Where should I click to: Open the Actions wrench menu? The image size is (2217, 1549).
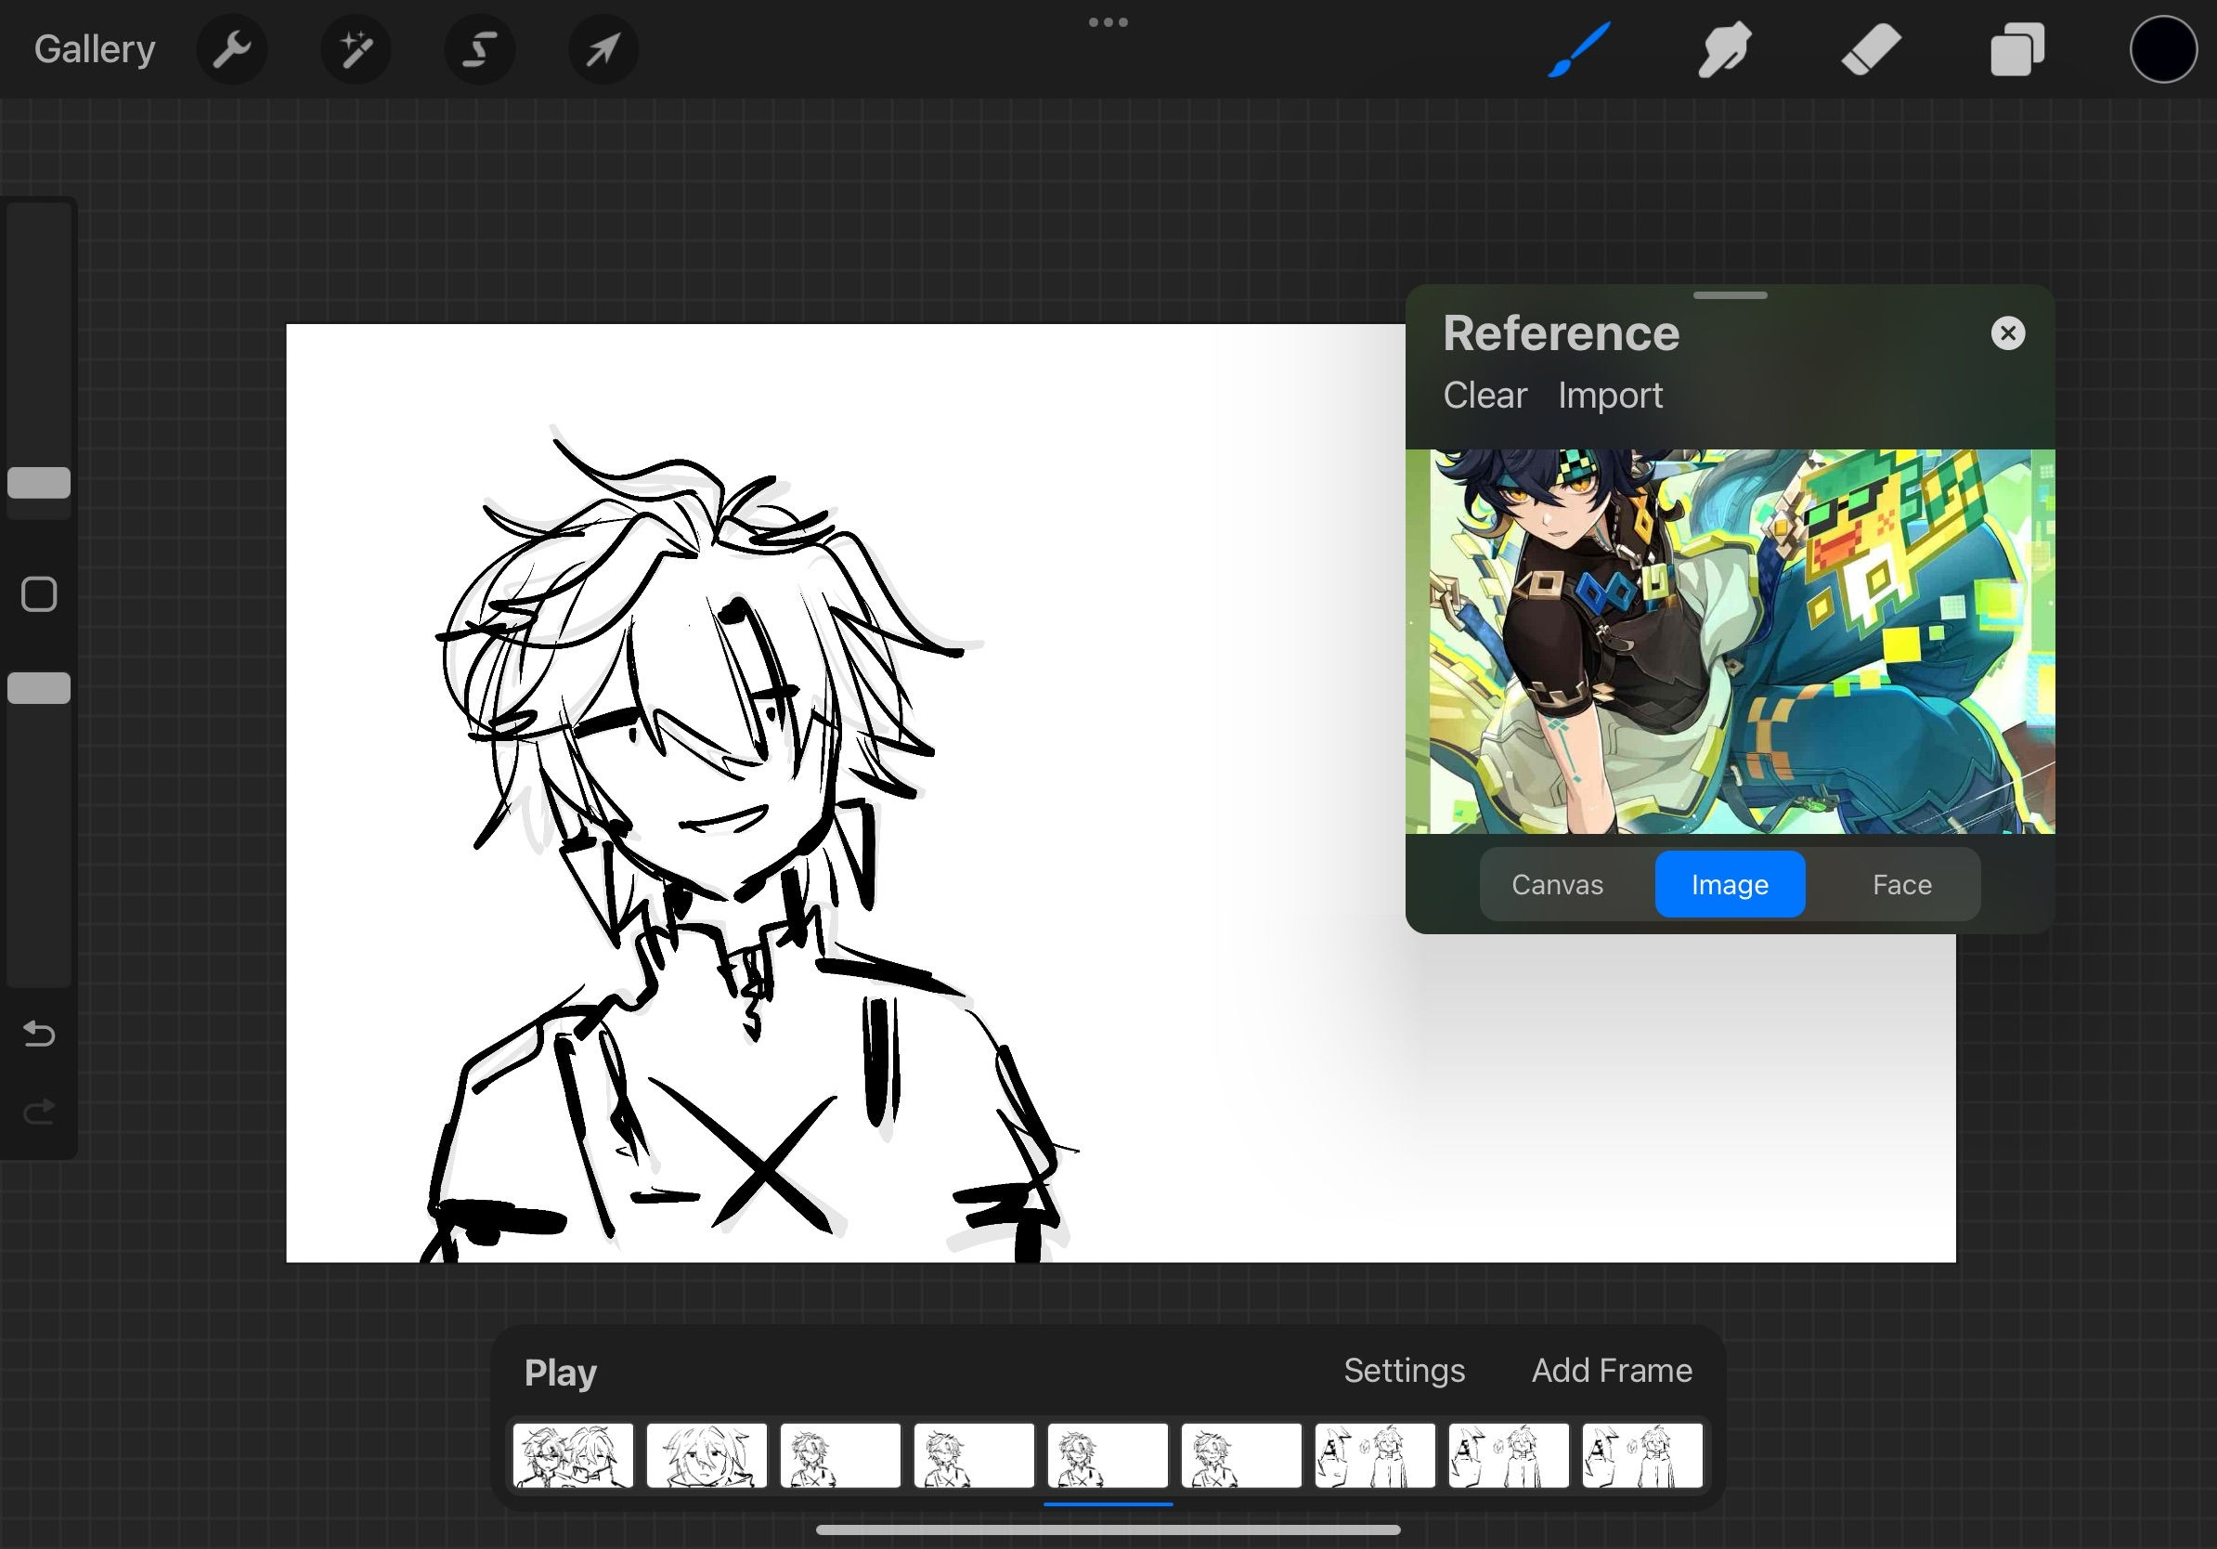tap(232, 49)
